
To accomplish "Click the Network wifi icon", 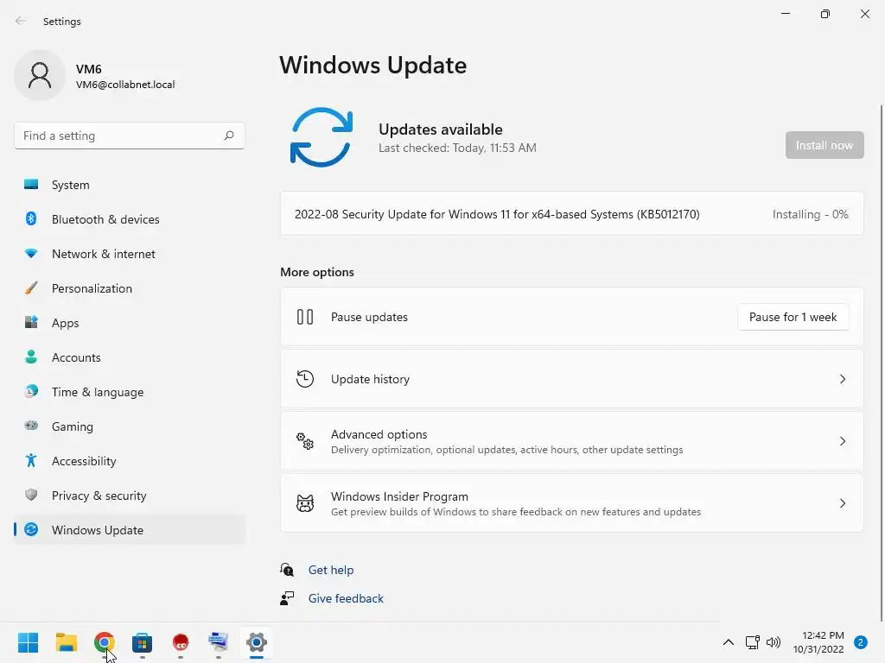I will point(31,254).
